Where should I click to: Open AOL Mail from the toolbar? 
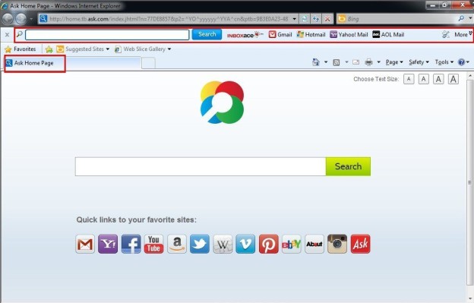[x=388, y=35]
